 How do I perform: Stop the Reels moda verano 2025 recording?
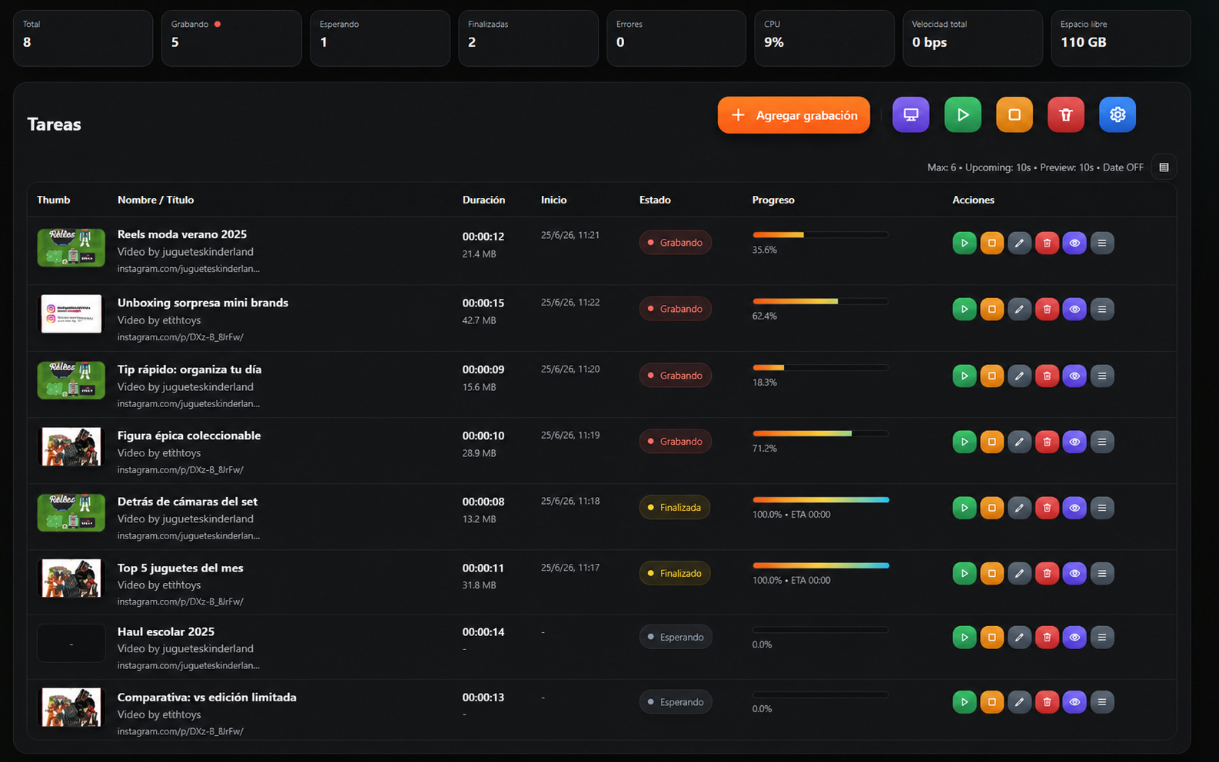(992, 243)
